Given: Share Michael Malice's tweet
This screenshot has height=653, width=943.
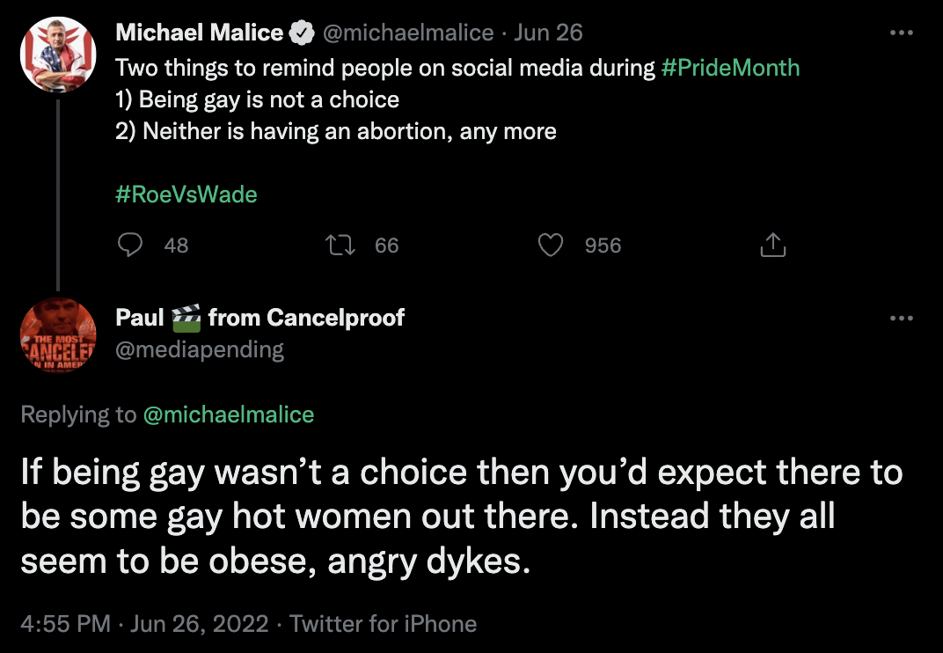Looking at the screenshot, I should click(x=771, y=245).
